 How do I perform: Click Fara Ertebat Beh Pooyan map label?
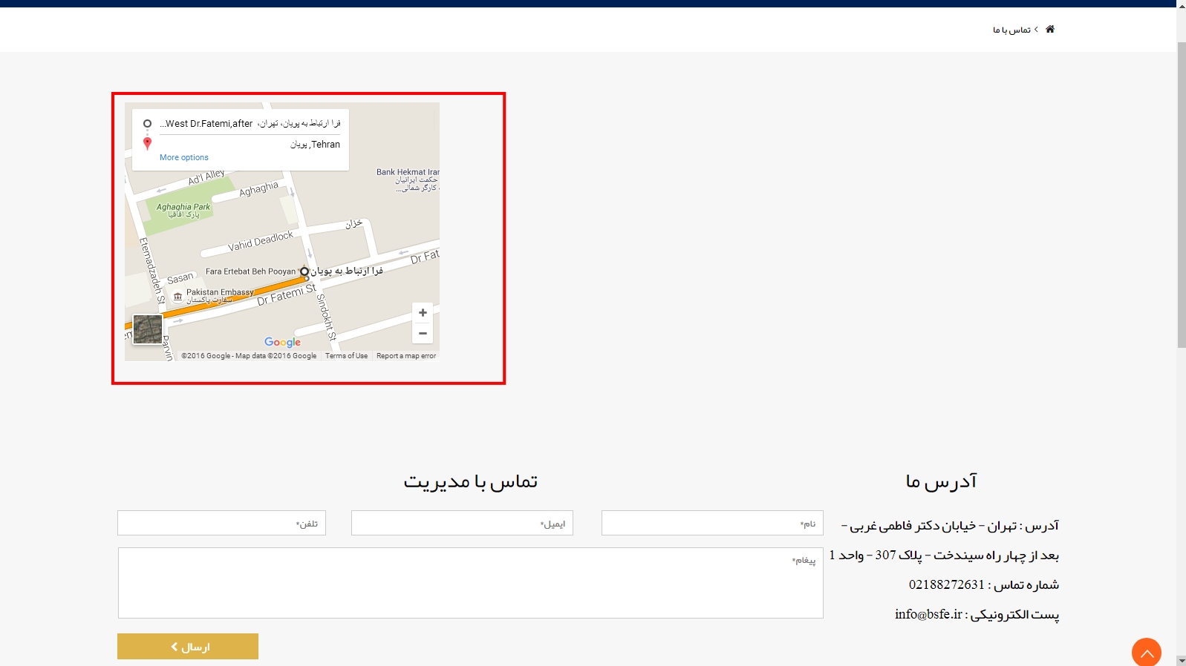250,271
